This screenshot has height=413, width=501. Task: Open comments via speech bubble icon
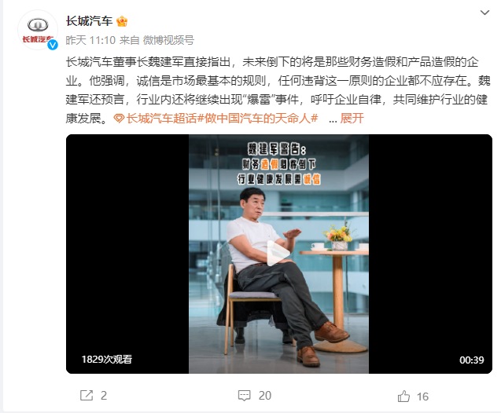coord(245,396)
